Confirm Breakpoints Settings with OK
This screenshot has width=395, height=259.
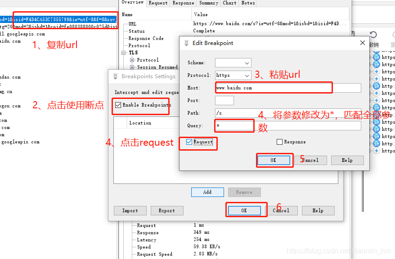click(x=244, y=211)
